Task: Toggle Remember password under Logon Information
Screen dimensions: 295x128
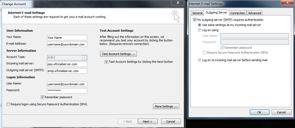Action: coord(42,97)
